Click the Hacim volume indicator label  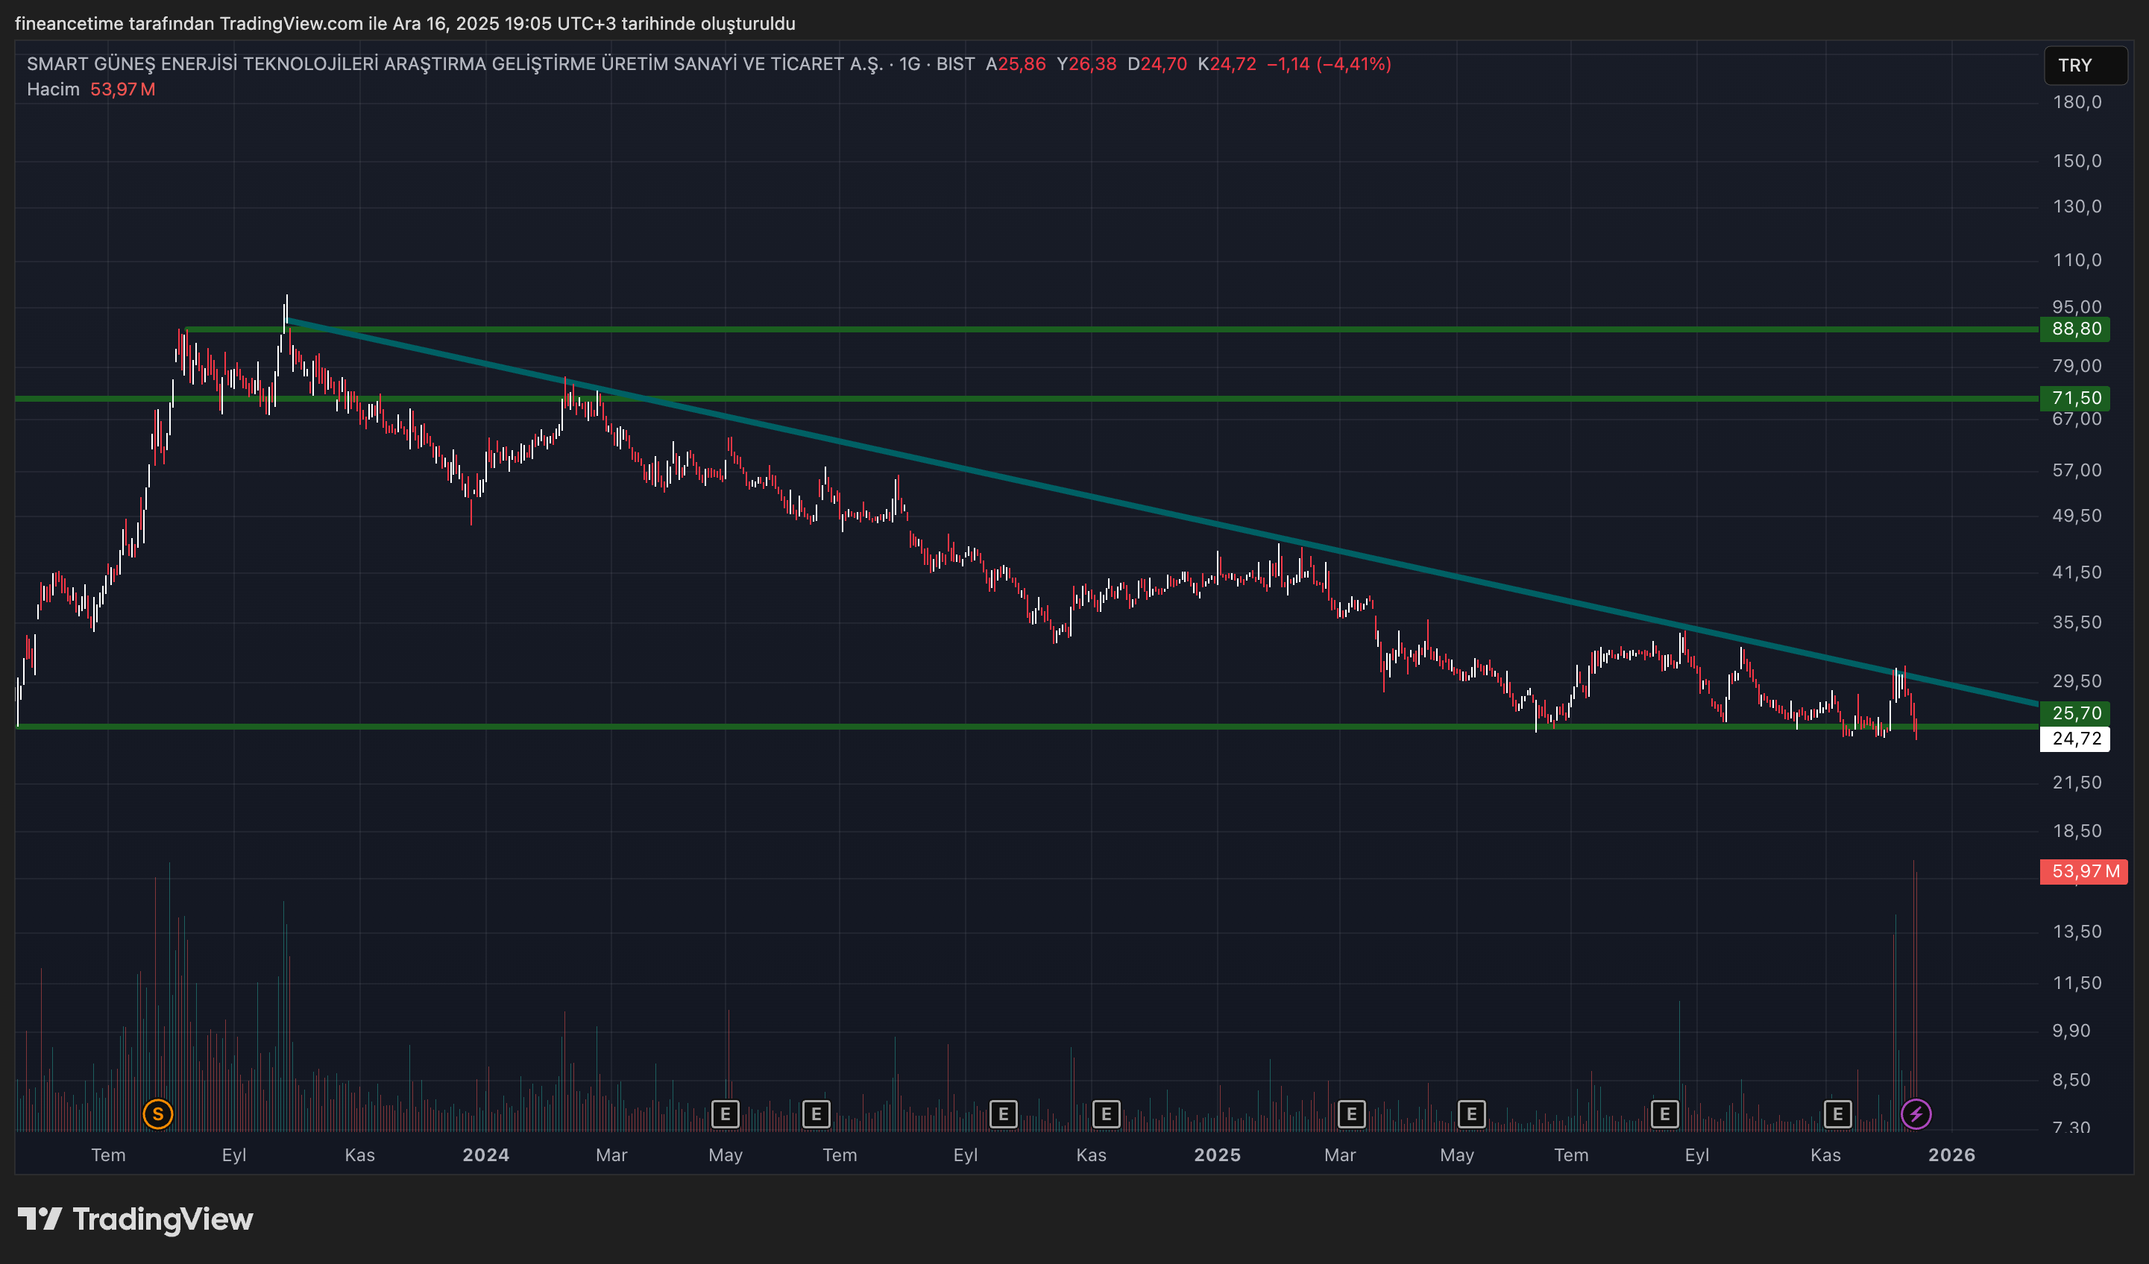(53, 89)
